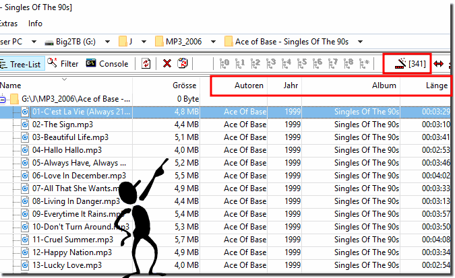The image size is (455, 278).
Task: Click 5,7 MB size of Cruel Summer
Action: [187, 240]
